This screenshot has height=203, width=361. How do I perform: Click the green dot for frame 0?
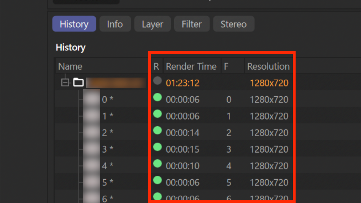pyautogui.click(x=157, y=97)
